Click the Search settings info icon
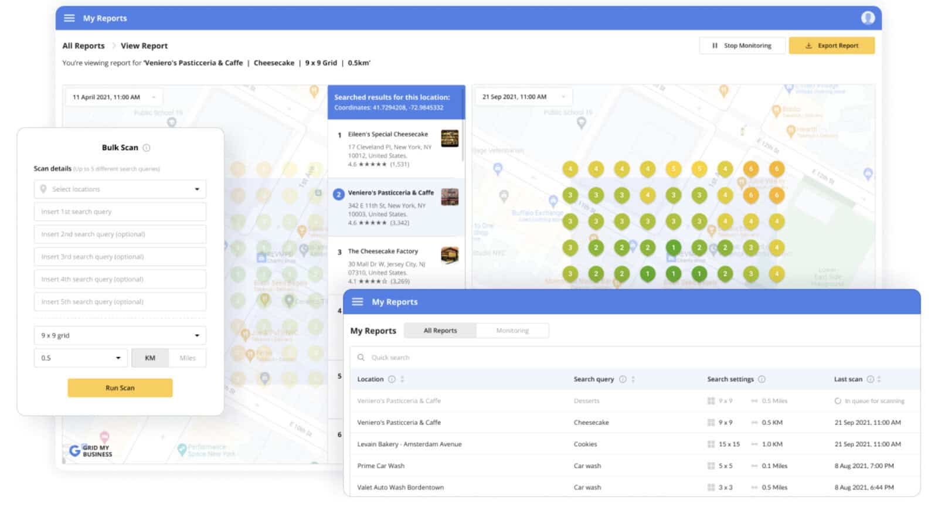 pos(762,379)
